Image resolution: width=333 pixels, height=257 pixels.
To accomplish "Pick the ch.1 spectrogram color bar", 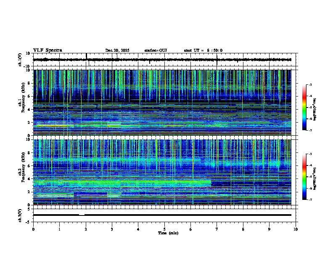I will (x=304, y=108).
